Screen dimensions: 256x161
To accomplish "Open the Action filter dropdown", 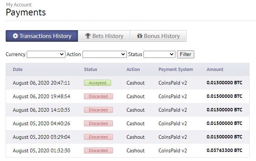I will tap(104, 54).
